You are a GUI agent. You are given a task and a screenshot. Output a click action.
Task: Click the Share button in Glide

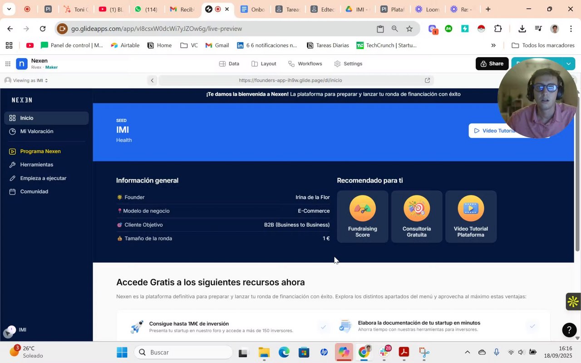point(492,64)
